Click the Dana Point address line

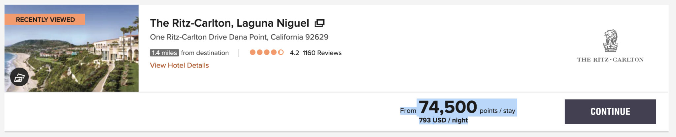point(239,37)
